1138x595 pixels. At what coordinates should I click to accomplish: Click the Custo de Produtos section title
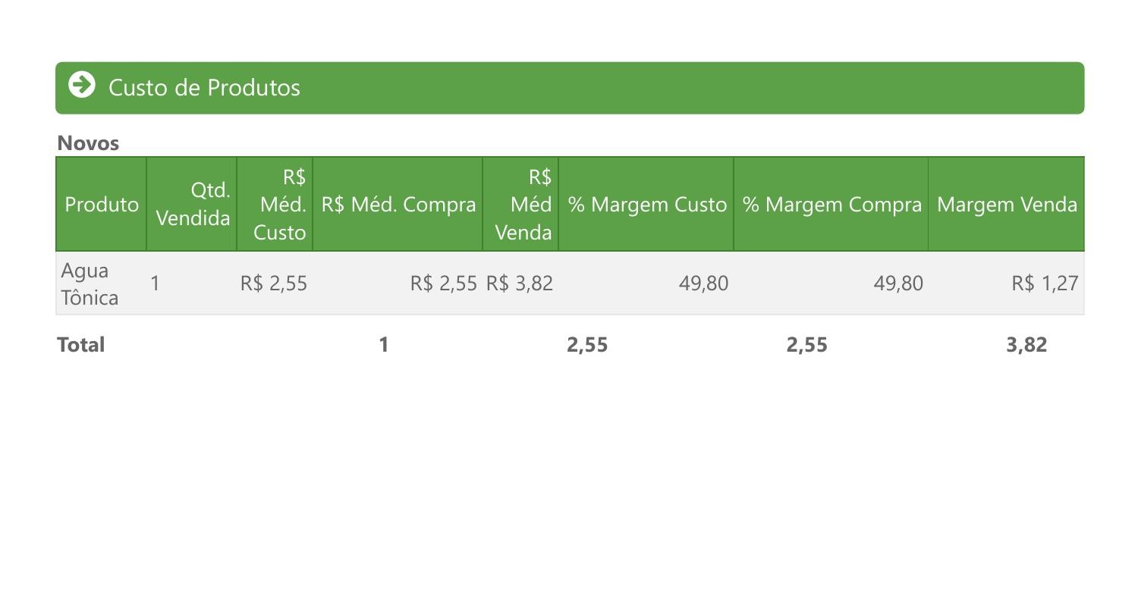204,87
